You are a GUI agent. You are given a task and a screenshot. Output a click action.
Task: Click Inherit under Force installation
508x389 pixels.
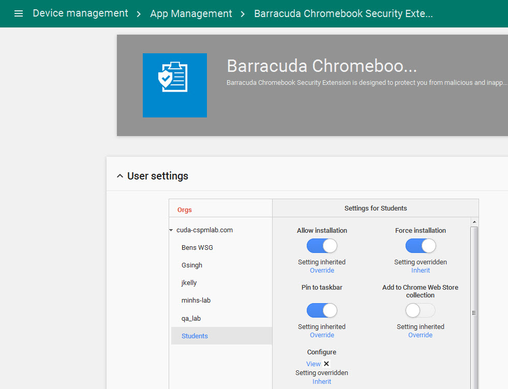coord(420,270)
